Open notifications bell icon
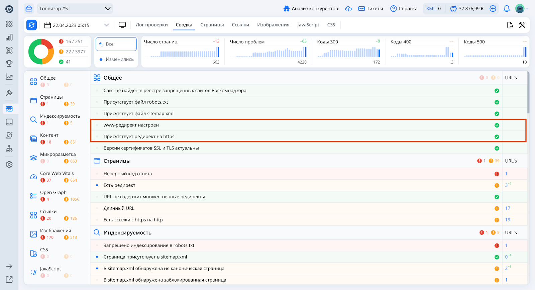This screenshot has width=535, height=290. coord(507,9)
